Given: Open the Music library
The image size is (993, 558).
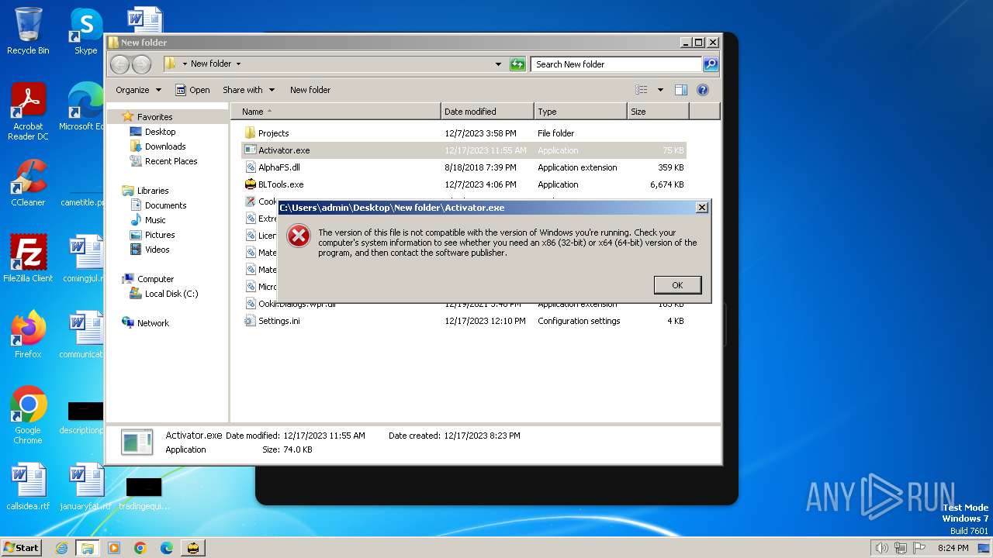Looking at the screenshot, I should (155, 220).
